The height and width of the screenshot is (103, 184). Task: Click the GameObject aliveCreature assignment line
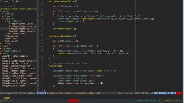(86, 71)
